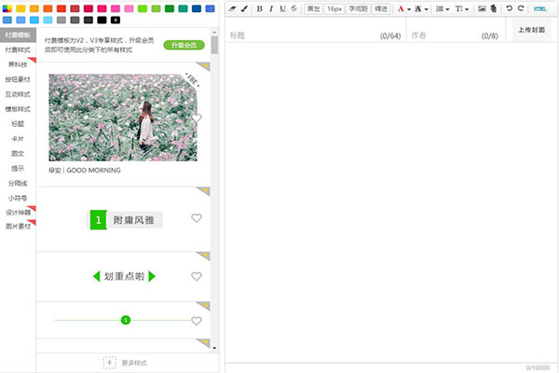Viewport: 559px width, 373px height.
Task: Toggle strikethrough text formatting
Action: point(294,8)
